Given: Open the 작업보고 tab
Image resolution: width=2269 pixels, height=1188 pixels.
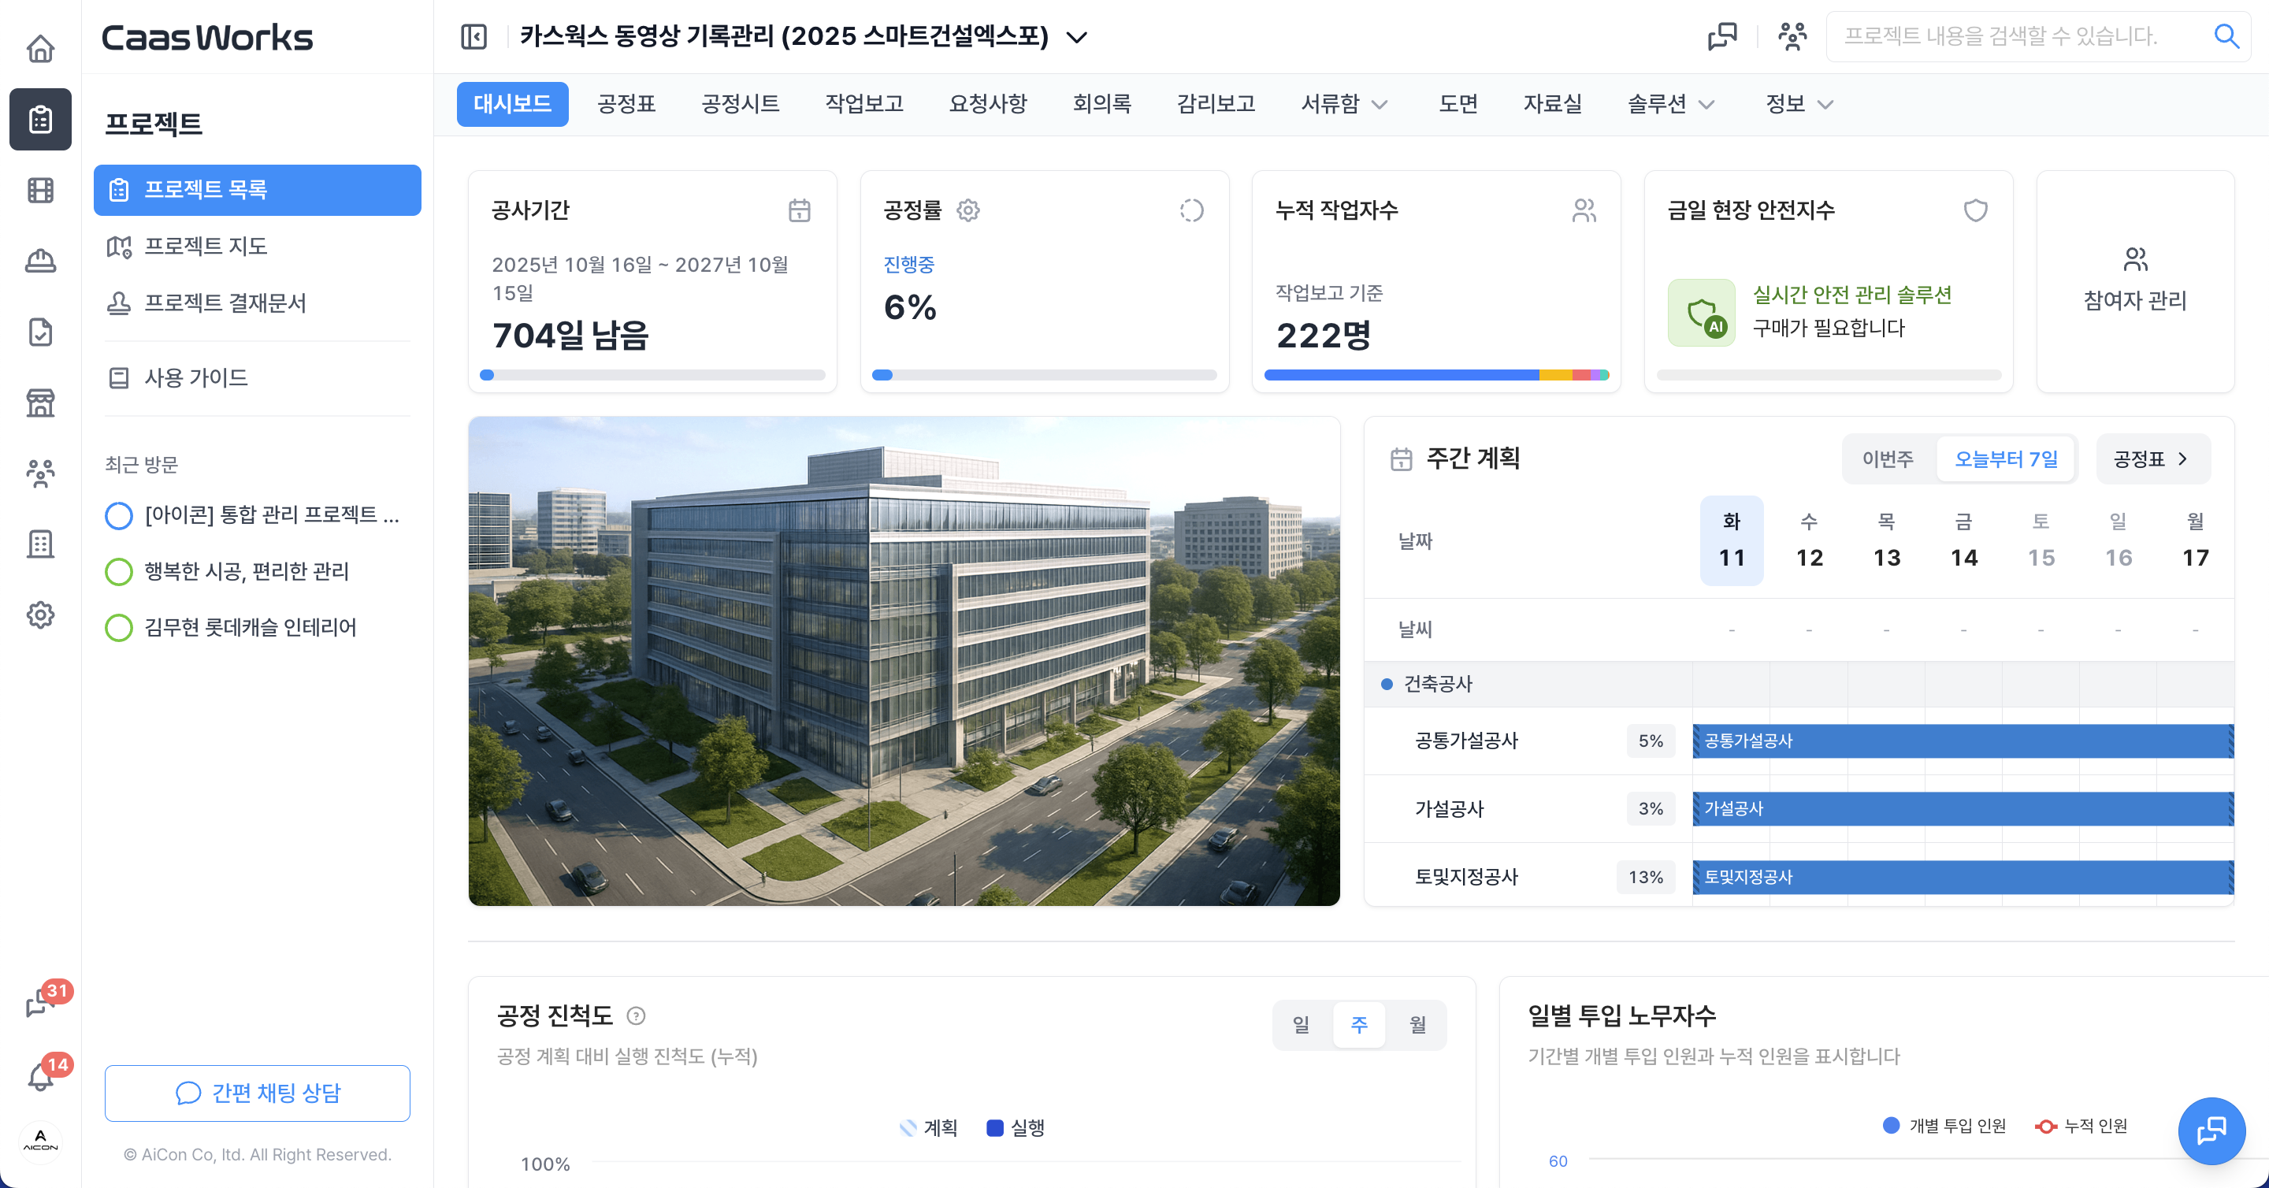Looking at the screenshot, I should point(864,104).
